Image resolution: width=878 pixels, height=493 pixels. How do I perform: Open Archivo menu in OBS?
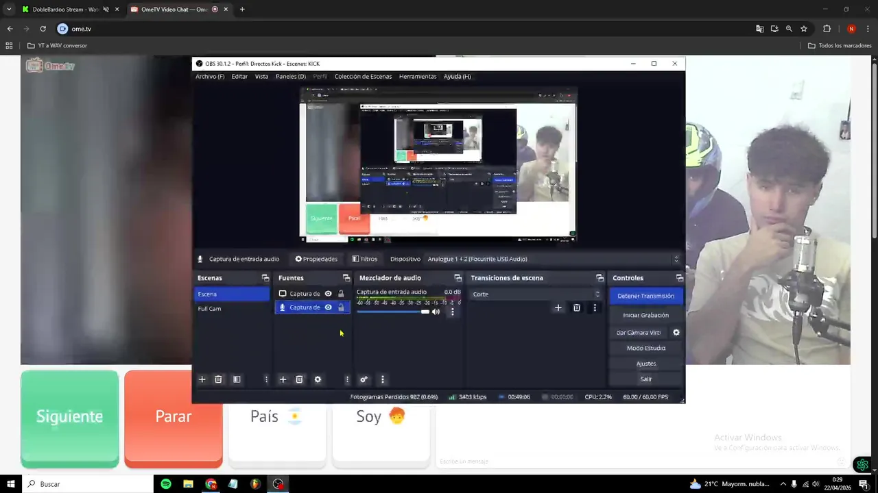click(210, 77)
